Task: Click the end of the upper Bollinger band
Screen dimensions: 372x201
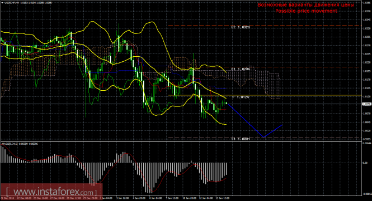Action: [x=226, y=72]
